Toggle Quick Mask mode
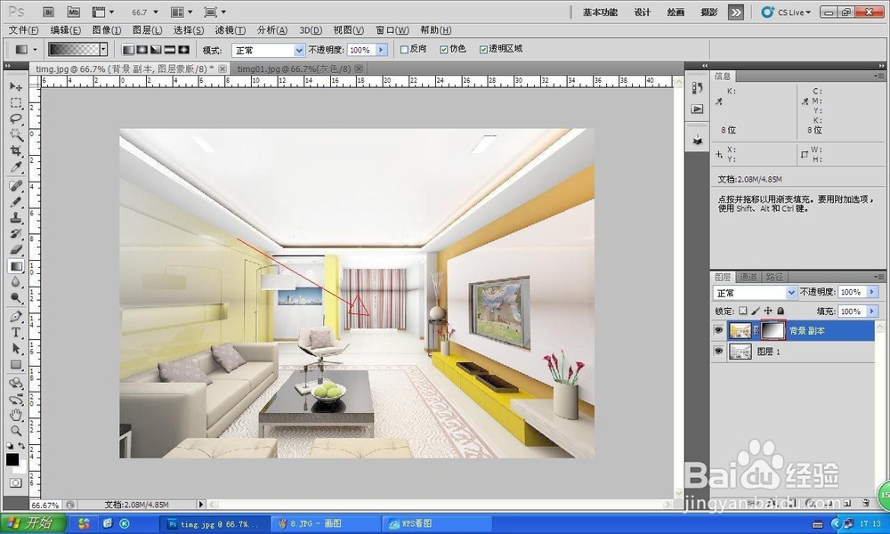 tap(15, 483)
